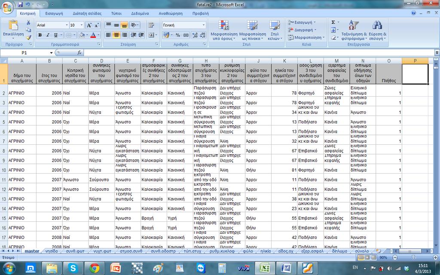Click Μορφοποίηση cells button
440x275 pixels.
[x=306, y=37]
